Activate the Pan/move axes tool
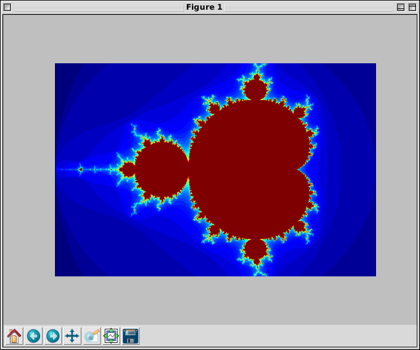The height and width of the screenshot is (350, 420). pos(72,336)
